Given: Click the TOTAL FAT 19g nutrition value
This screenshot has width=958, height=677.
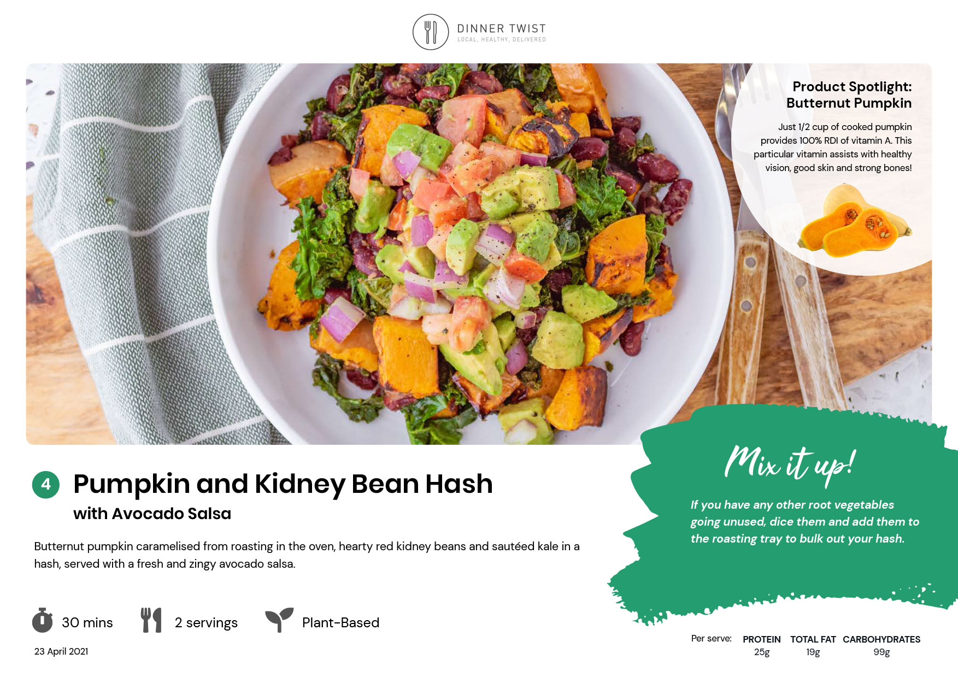Looking at the screenshot, I should (x=813, y=645).
